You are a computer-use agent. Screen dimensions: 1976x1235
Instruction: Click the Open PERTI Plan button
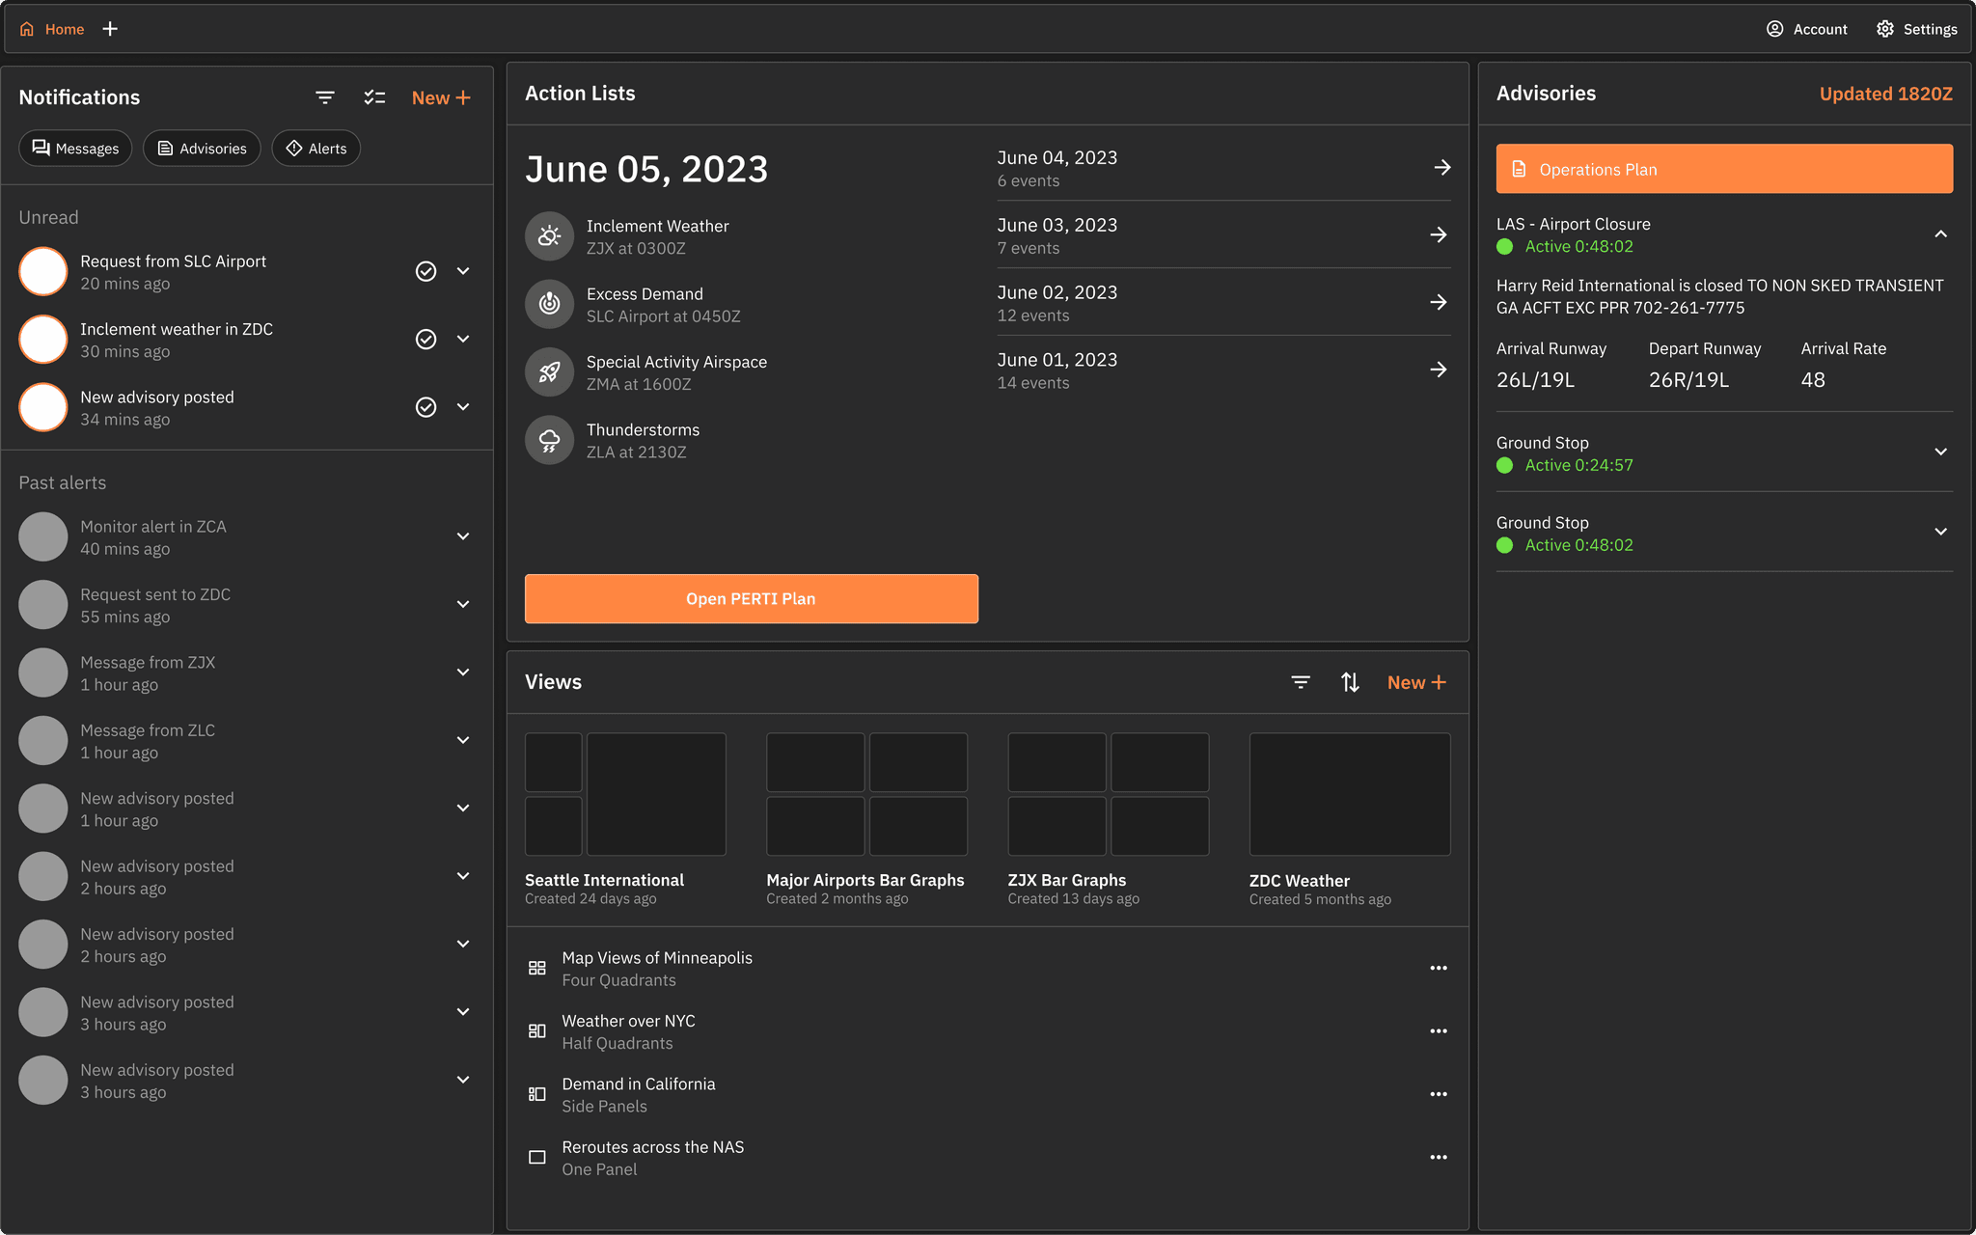751,599
